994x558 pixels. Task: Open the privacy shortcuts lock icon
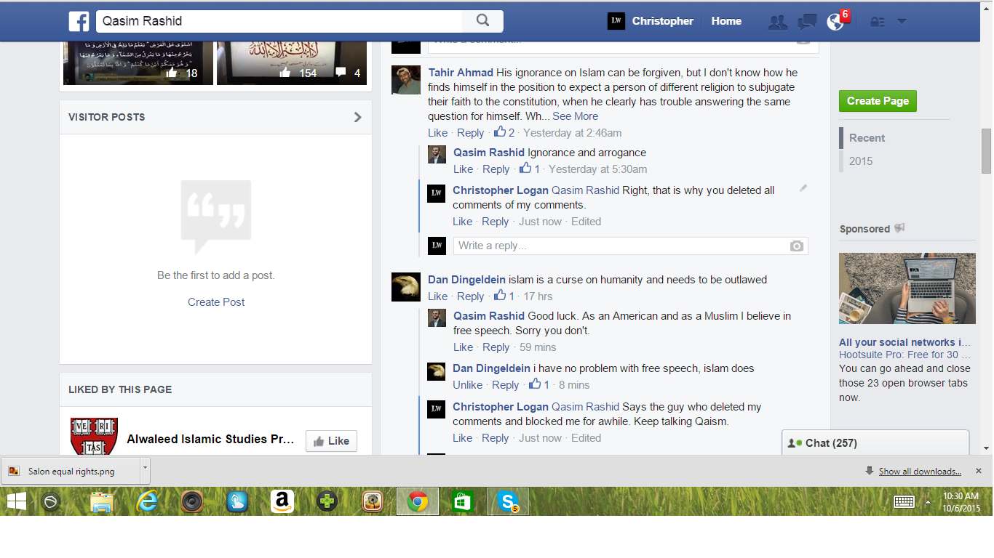click(878, 22)
